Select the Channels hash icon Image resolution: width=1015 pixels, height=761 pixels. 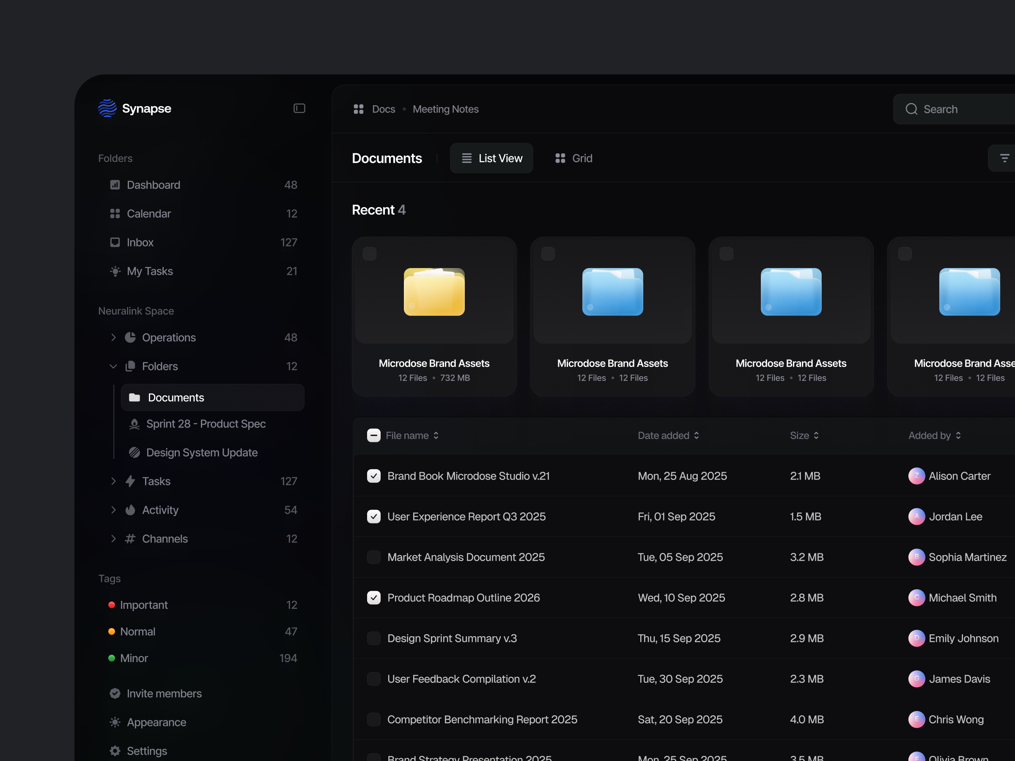pos(130,539)
